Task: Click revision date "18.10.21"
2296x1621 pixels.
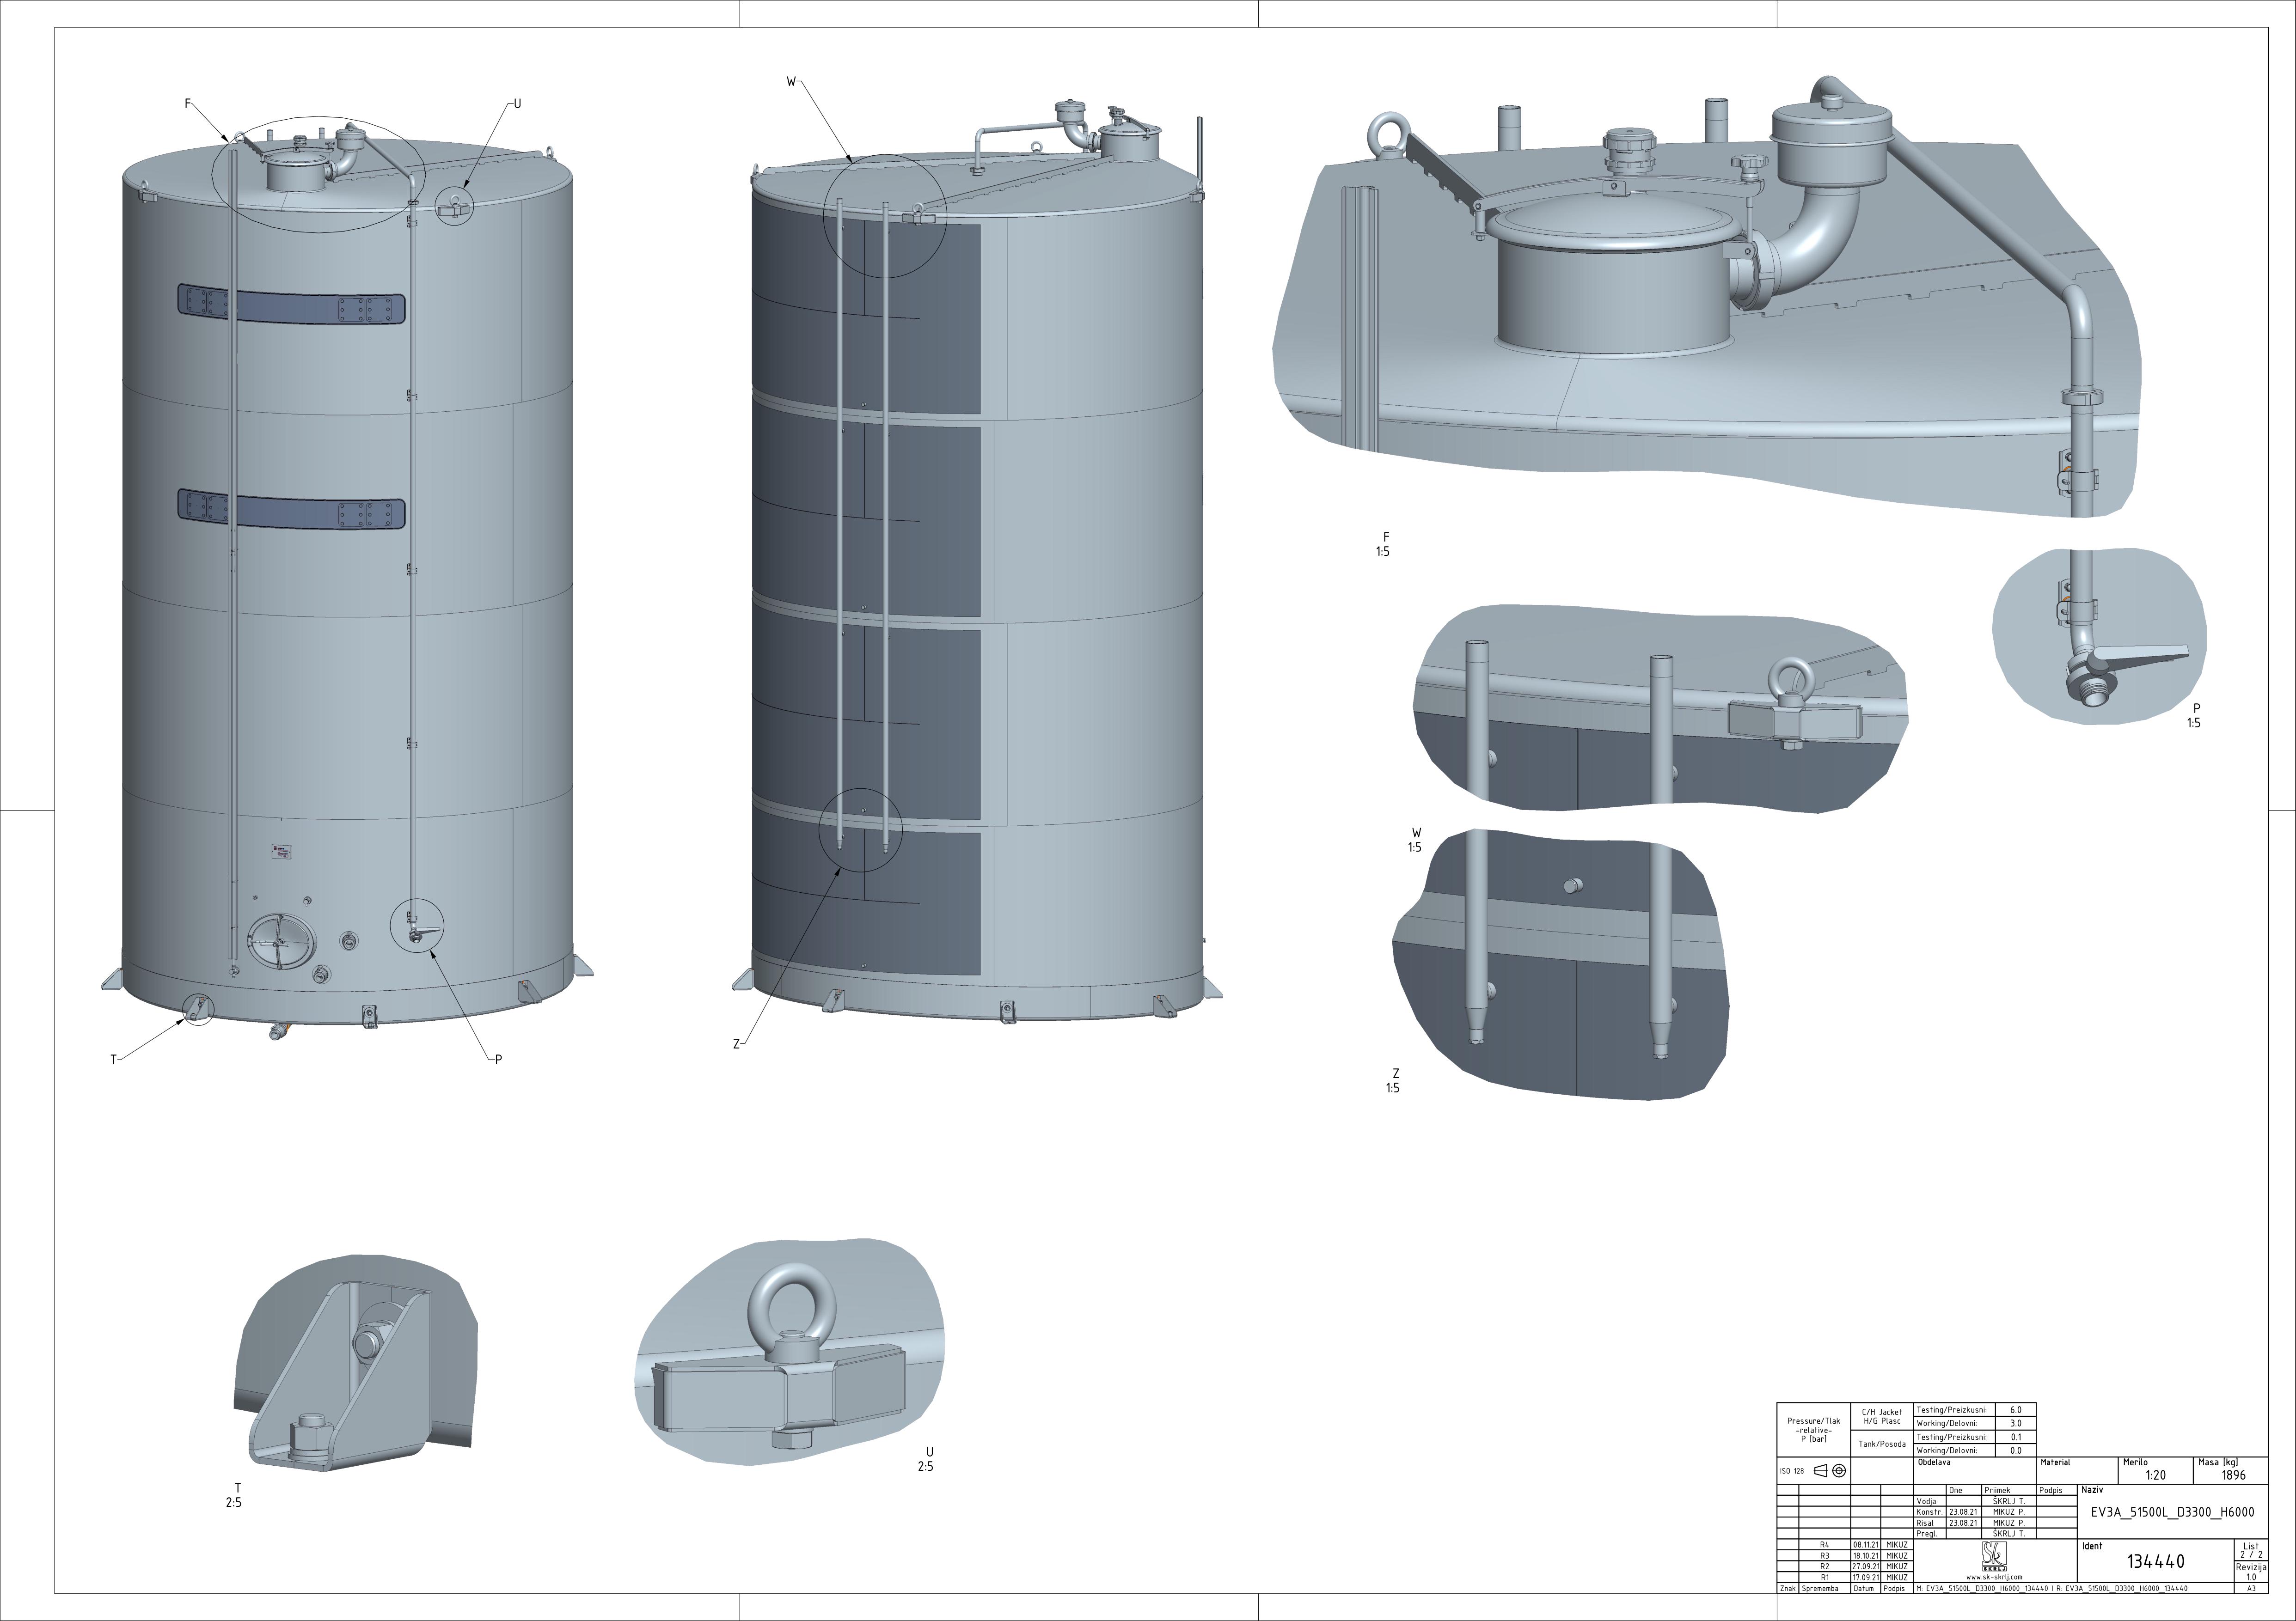Action: 1866,1556
